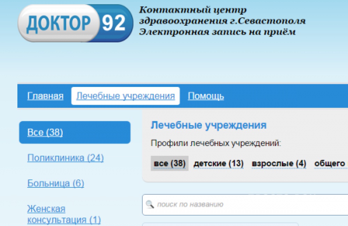Open the Поликлиника (24) category
Image resolution: width=348 pixels, height=226 pixels.
coord(65,158)
